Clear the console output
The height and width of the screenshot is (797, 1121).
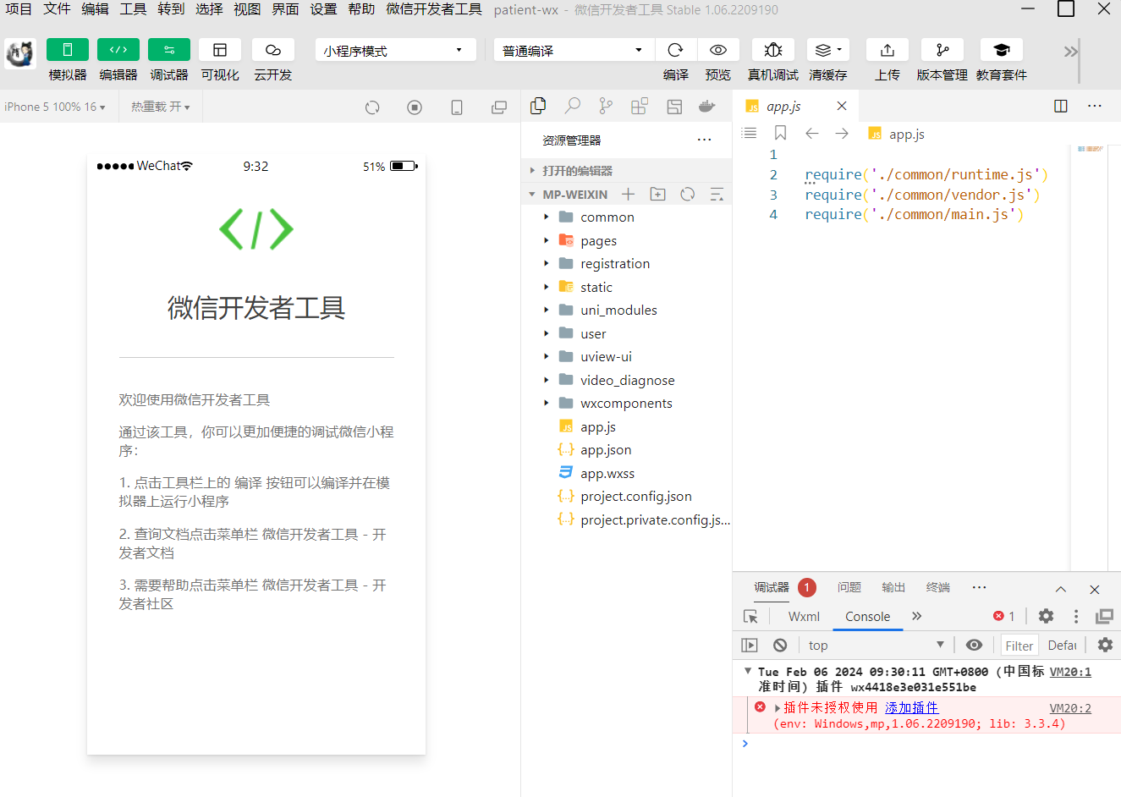[x=780, y=645]
